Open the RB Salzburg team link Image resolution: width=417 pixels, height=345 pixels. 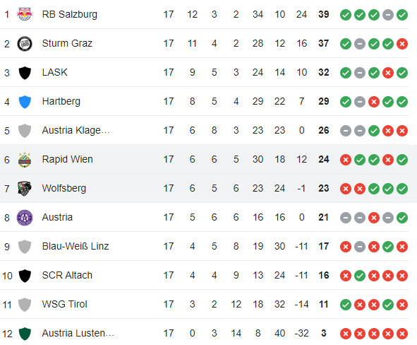(70, 14)
